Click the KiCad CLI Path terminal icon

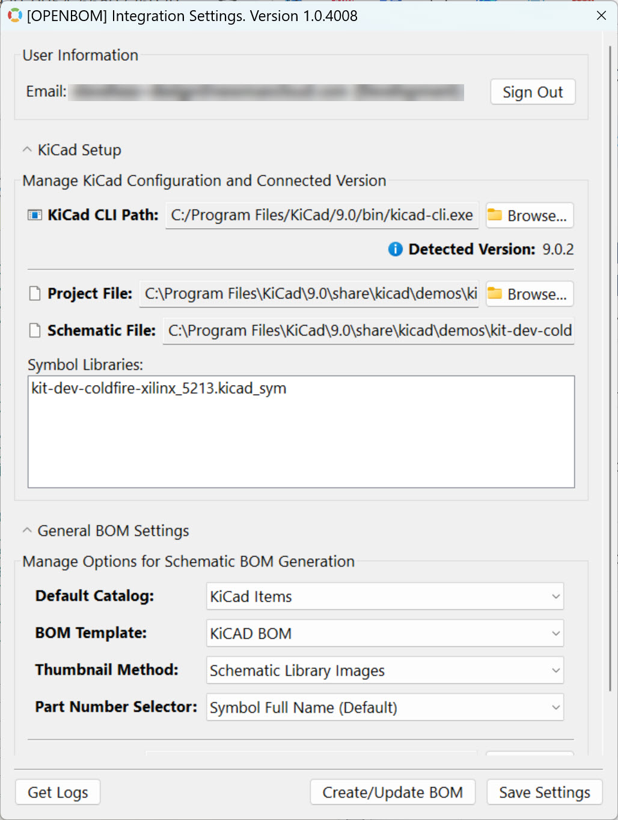click(35, 215)
